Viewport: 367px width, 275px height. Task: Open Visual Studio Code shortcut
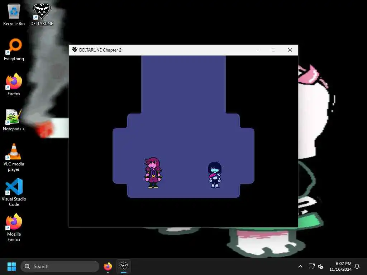[x=14, y=192]
